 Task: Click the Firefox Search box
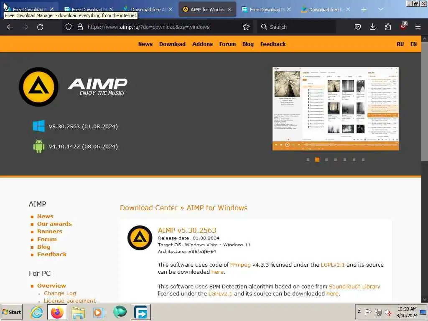[x=296, y=27]
